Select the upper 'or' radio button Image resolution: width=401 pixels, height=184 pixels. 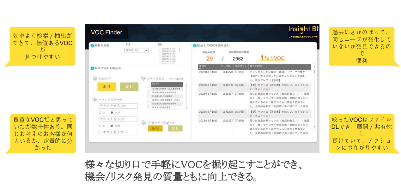pyautogui.click(x=100, y=112)
